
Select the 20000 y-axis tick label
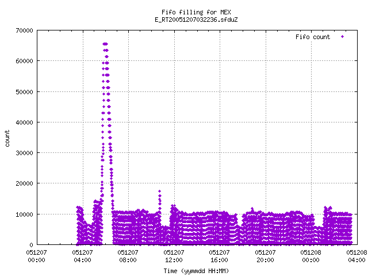tap(24, 183)
